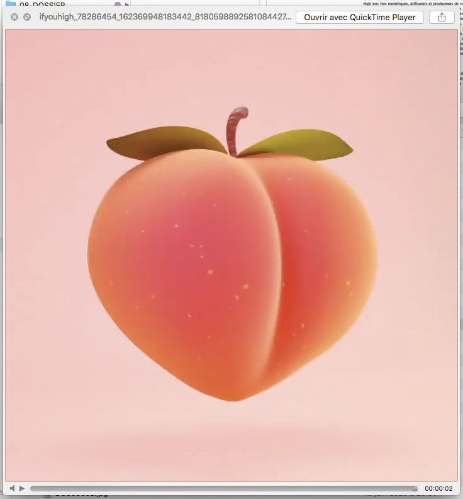Open with QuickTime Player button
This screenshot has width=463, height=499.
tap(360, 17)
